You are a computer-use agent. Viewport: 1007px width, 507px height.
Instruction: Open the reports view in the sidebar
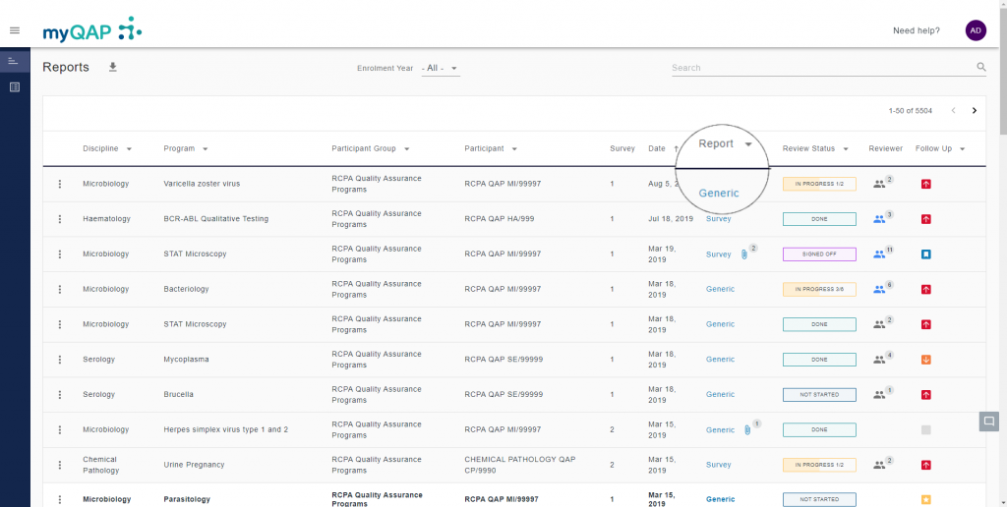click(x=15, y=61)
